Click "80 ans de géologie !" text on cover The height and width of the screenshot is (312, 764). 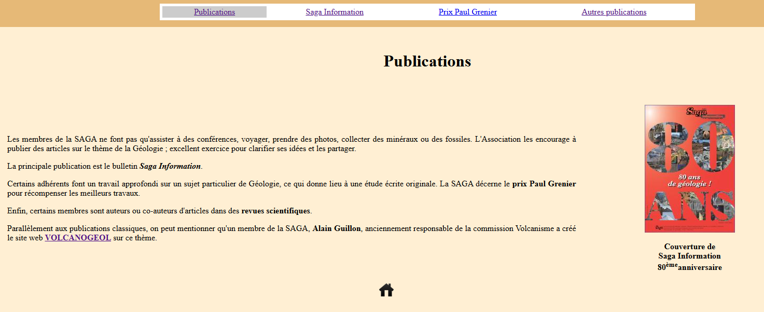[689, 180]
